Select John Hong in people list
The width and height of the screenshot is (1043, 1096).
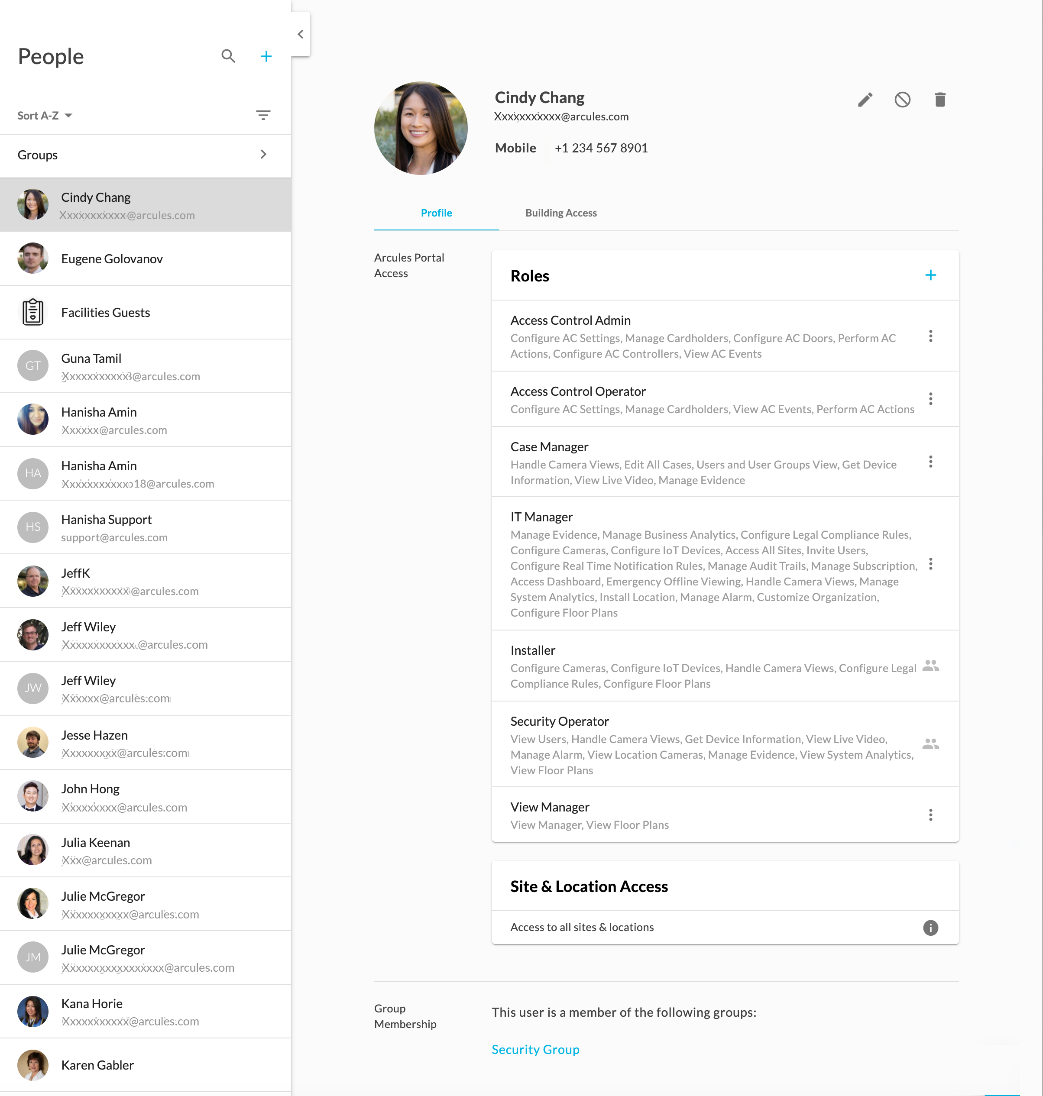146,796
